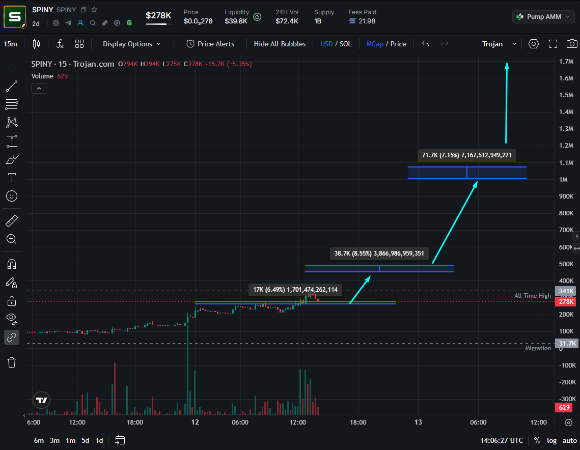
Task: Remove drawings with trash icon
Action: click(x=12, y=362)
